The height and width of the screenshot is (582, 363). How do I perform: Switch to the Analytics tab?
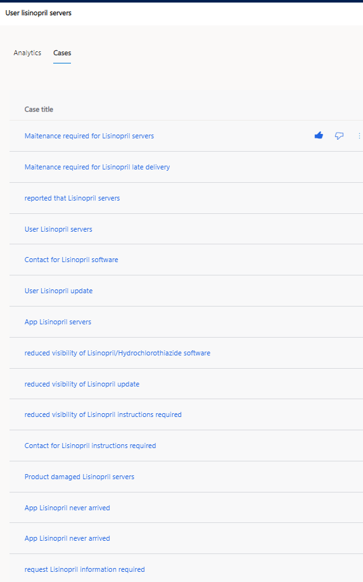[x=27, y=53]
